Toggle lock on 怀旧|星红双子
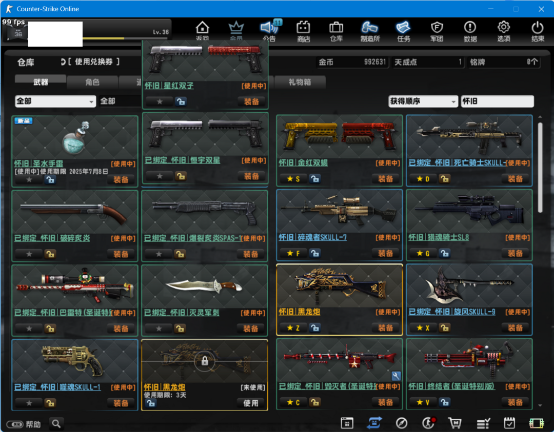 pos(181,101)
